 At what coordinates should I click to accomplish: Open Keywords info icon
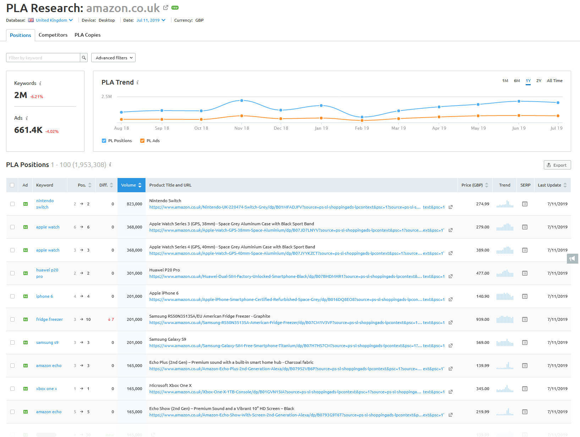pos(40,83)
